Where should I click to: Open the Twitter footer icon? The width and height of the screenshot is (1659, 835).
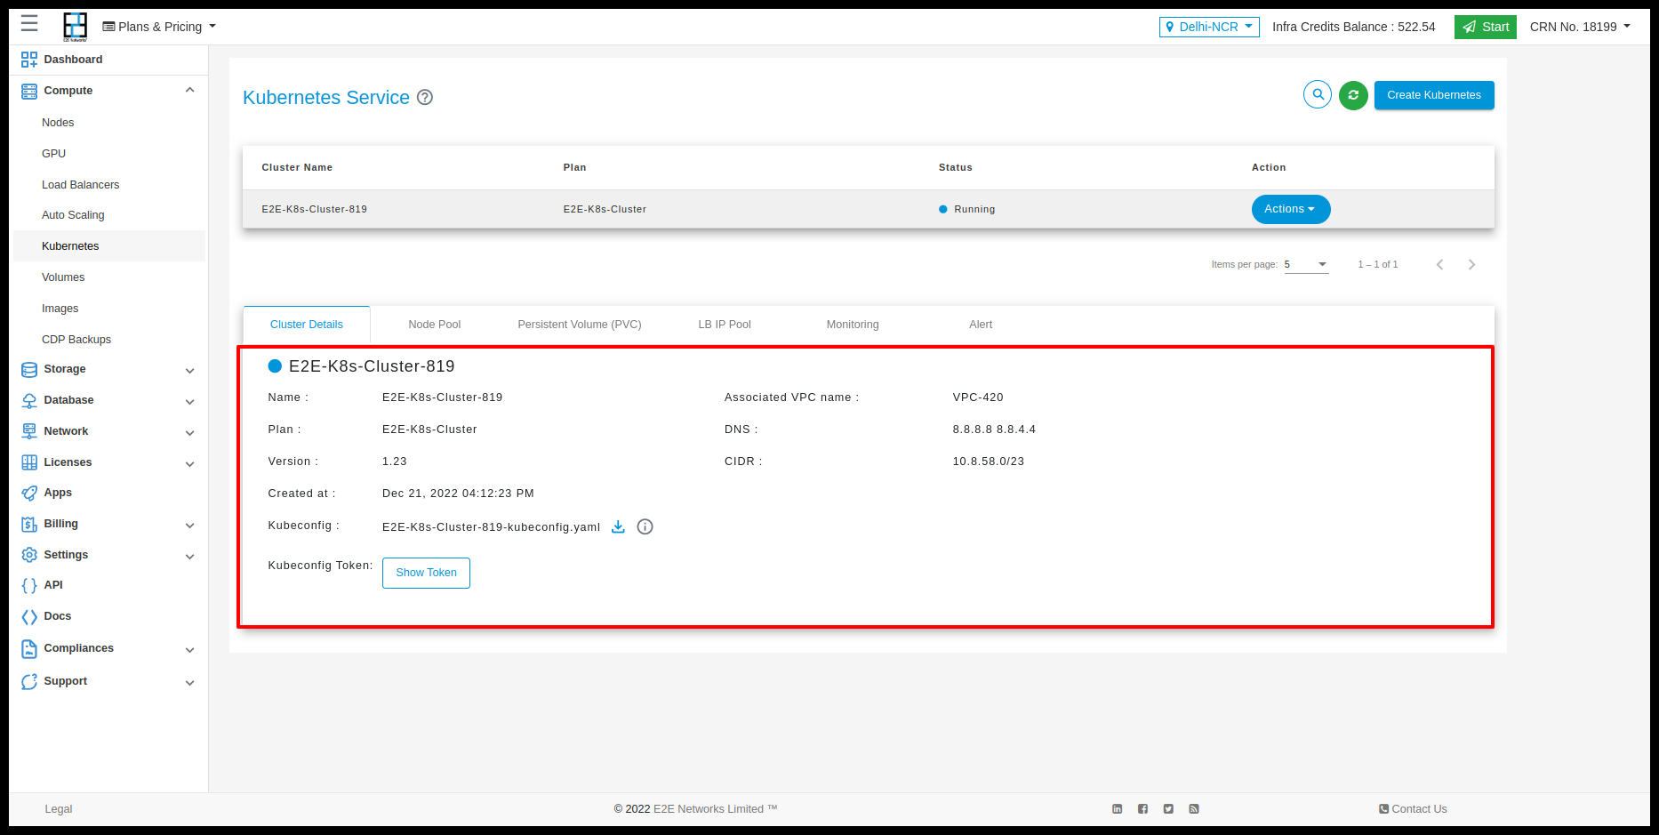pos(1168,809)
